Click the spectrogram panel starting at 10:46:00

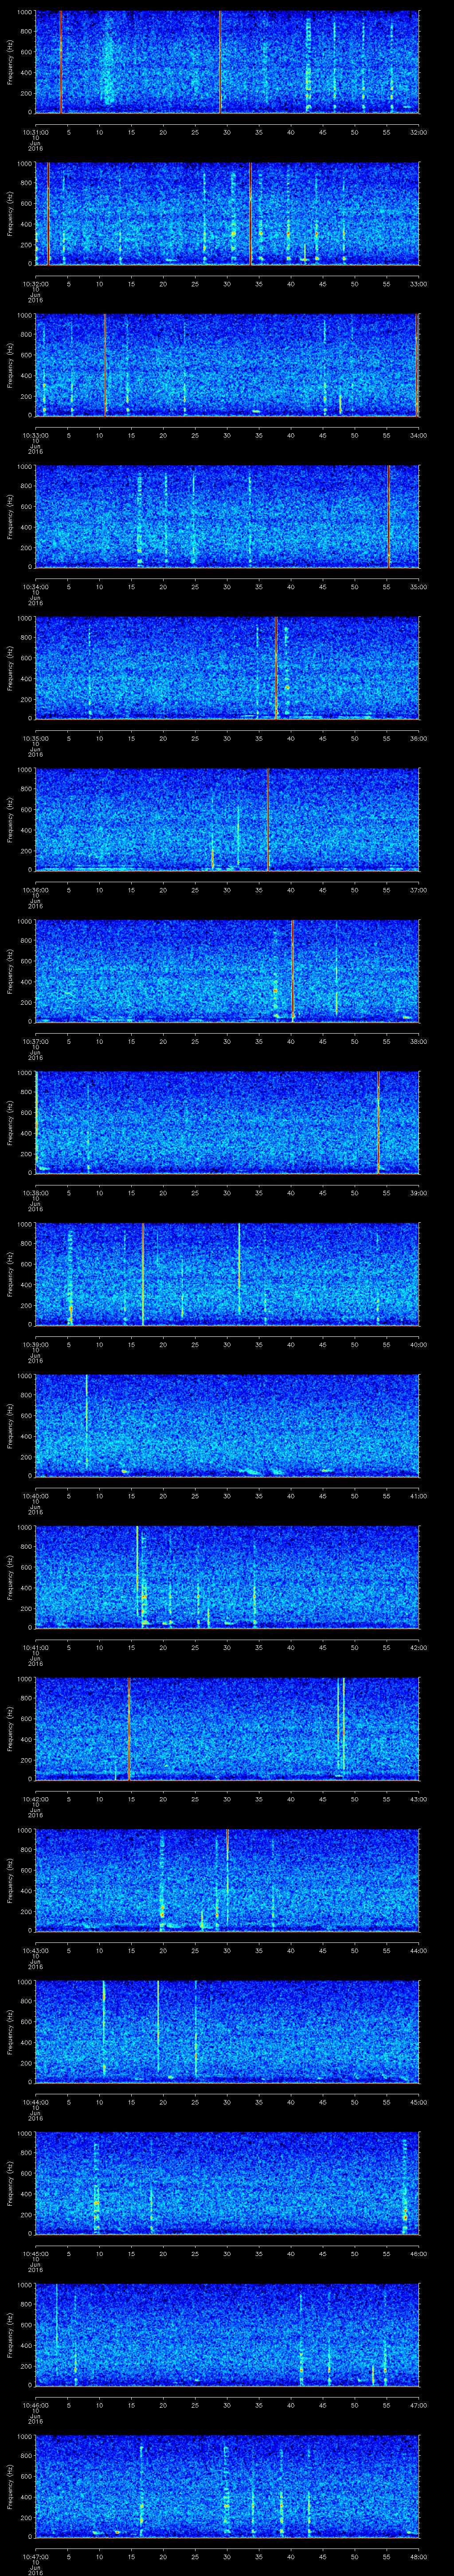point(227,2334)
